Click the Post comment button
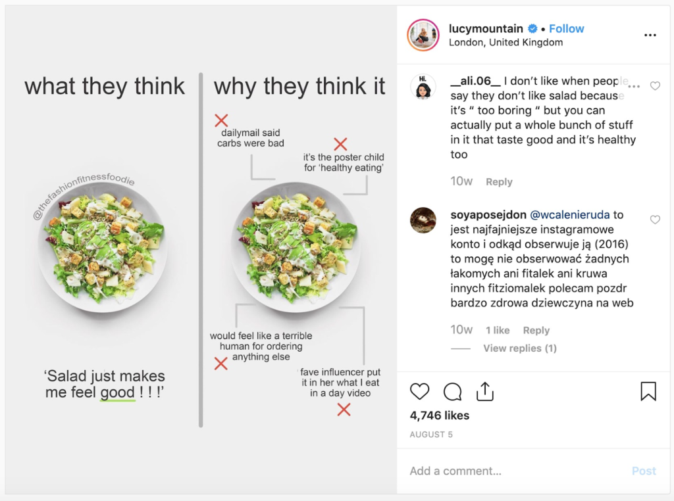The width and height of the screenshot is (674, 501). click(x=644, y=471)
